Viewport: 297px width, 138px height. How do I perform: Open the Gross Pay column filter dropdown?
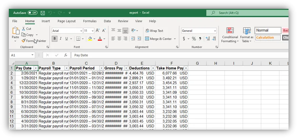point(126,68)
